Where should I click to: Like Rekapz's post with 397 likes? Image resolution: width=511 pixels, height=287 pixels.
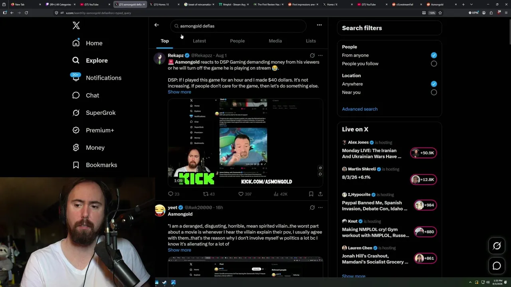pyautogui.click(x=245, y=194)
